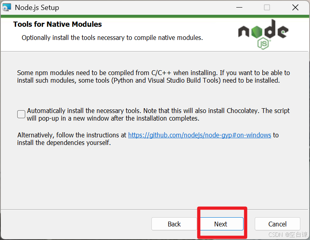Go back with the Back button
This screenshot has height=240, width=310.
174,224
